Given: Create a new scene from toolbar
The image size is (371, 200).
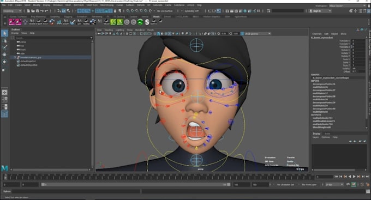Looking at the screenshot, I should (28, 11).
